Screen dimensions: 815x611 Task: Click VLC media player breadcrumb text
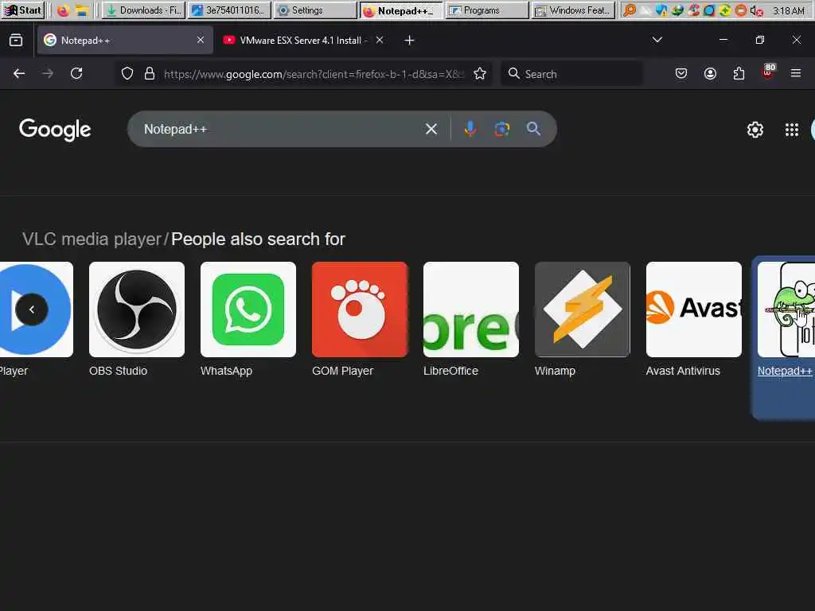coord(92,239)
